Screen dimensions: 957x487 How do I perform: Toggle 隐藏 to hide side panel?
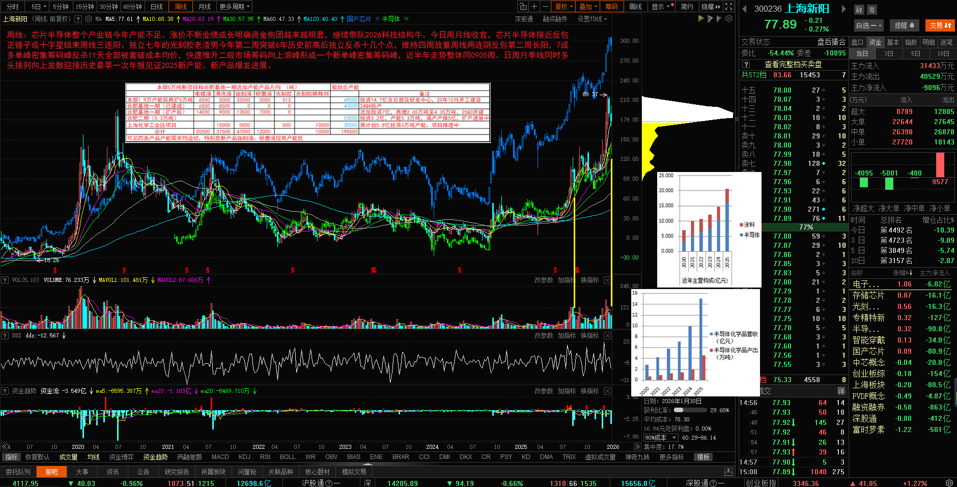click(x=711, y=7)
